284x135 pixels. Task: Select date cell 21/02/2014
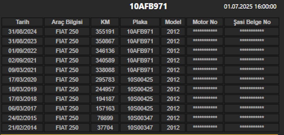22,128
